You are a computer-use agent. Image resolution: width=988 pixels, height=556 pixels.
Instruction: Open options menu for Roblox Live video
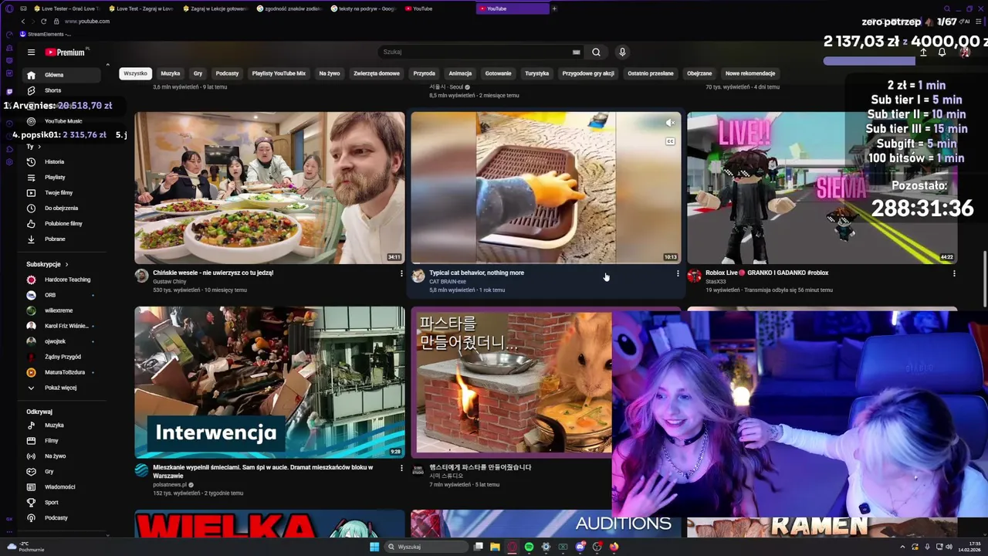point(954,273)
